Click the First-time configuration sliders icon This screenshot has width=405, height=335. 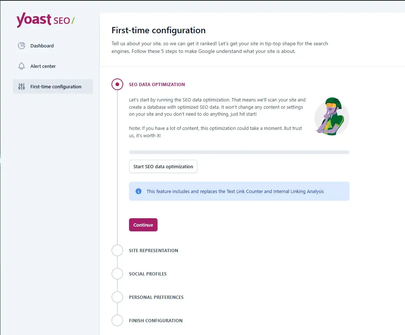pos(22,86)
